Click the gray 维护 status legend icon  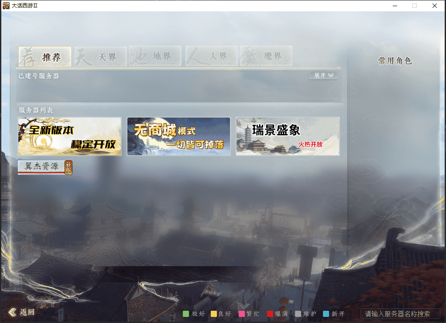(298, 314)
